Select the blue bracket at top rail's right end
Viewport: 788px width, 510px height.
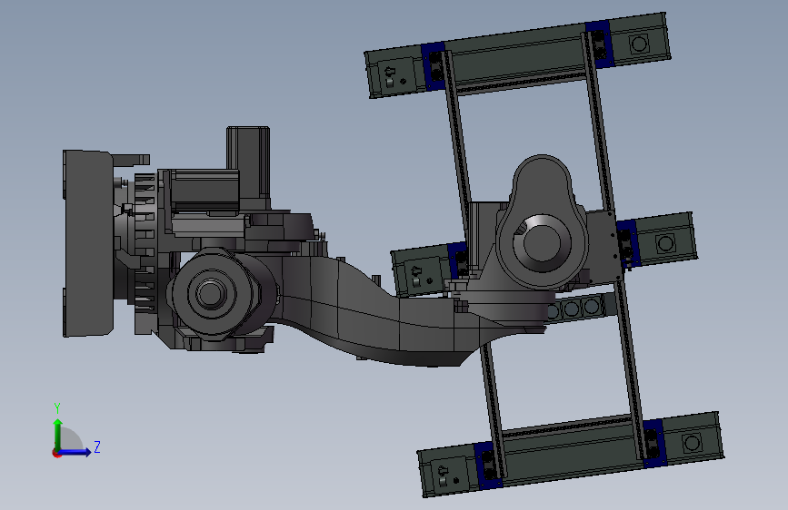click(598, 44)
